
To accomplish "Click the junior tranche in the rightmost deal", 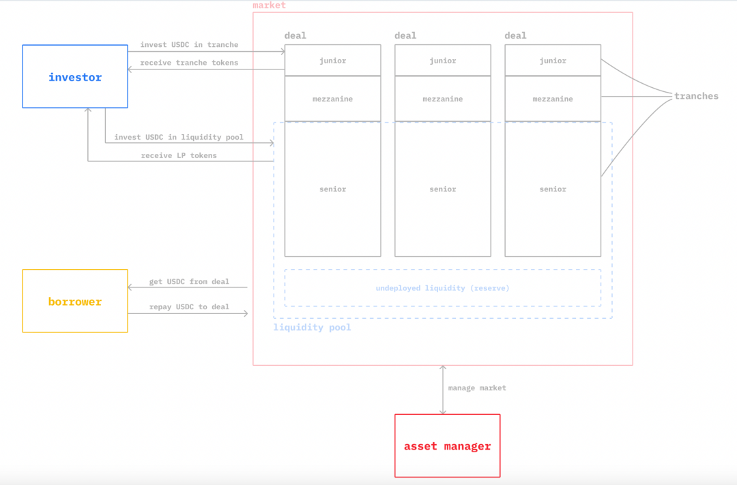I will (x=553, y=61).
